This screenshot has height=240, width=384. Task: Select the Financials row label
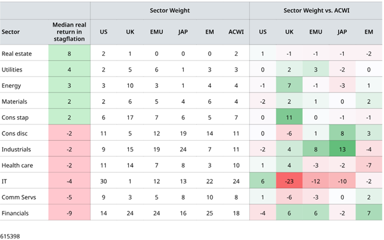(x=16, y=213)
